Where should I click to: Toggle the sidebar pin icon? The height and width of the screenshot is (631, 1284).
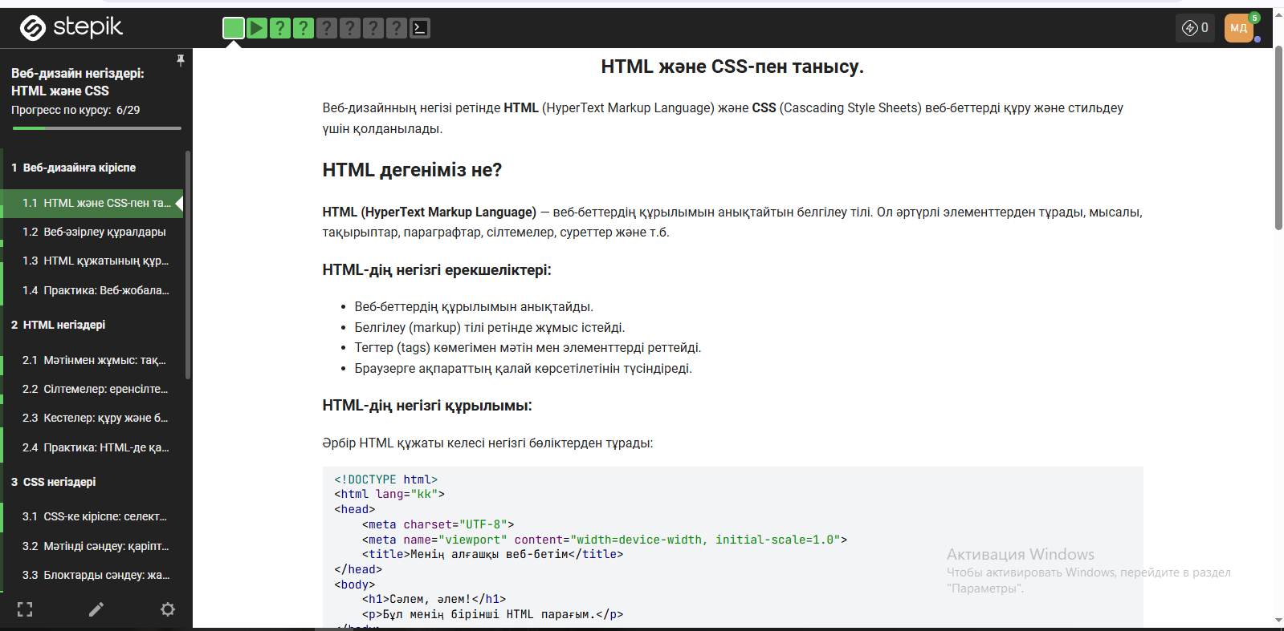coord(181,60)
